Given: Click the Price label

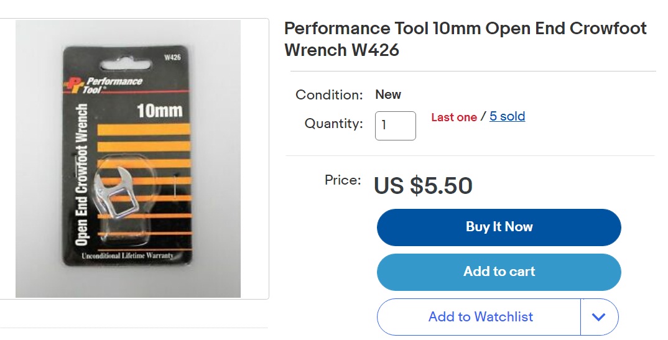Looking at the screenshot, I should (343, 180).
